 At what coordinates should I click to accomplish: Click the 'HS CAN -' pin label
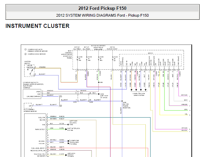click(x=42, y=143)
